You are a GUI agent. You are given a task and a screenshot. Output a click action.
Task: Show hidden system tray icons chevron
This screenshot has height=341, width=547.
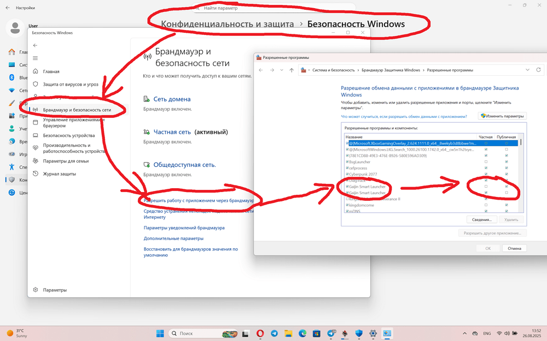(464, 333)
